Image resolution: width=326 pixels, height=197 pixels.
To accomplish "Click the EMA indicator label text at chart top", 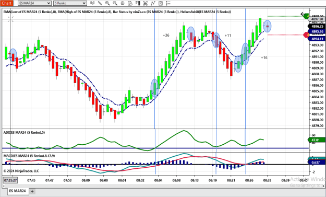I will [x=117, y=12].
